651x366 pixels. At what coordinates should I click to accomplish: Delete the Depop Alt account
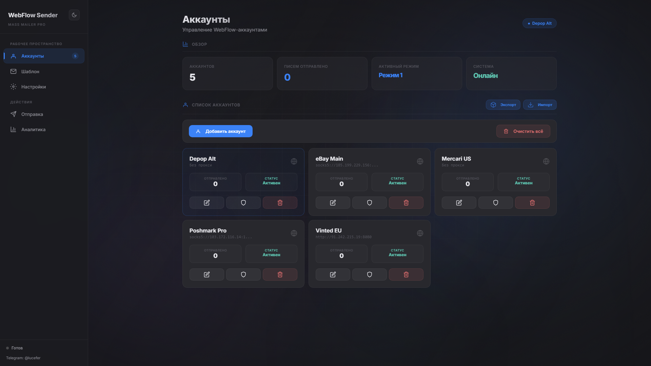pyautogui.click(x=280, y=203)
